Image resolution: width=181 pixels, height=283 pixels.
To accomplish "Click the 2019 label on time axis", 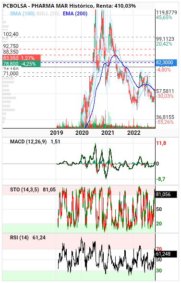I will point(57,133).
